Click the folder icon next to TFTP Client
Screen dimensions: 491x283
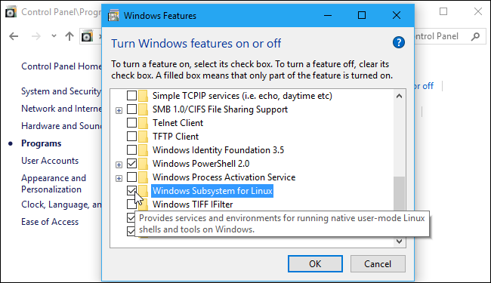(x=143, y=137)
